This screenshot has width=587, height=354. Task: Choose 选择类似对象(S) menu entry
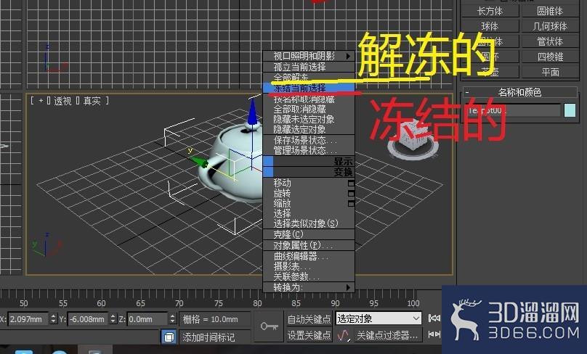coord(309,223)
